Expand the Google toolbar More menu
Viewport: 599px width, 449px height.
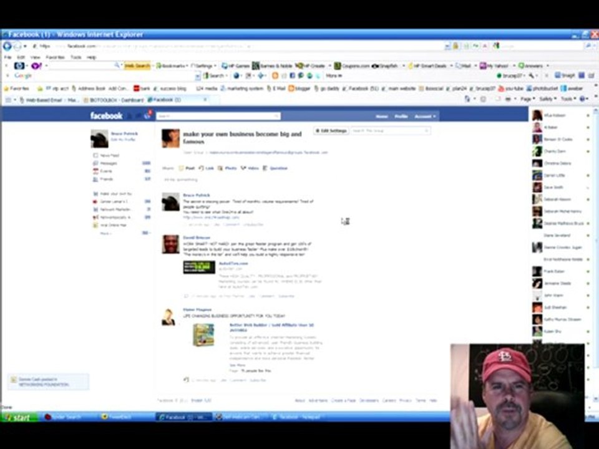pyautogui.click(x=334, y=75)
